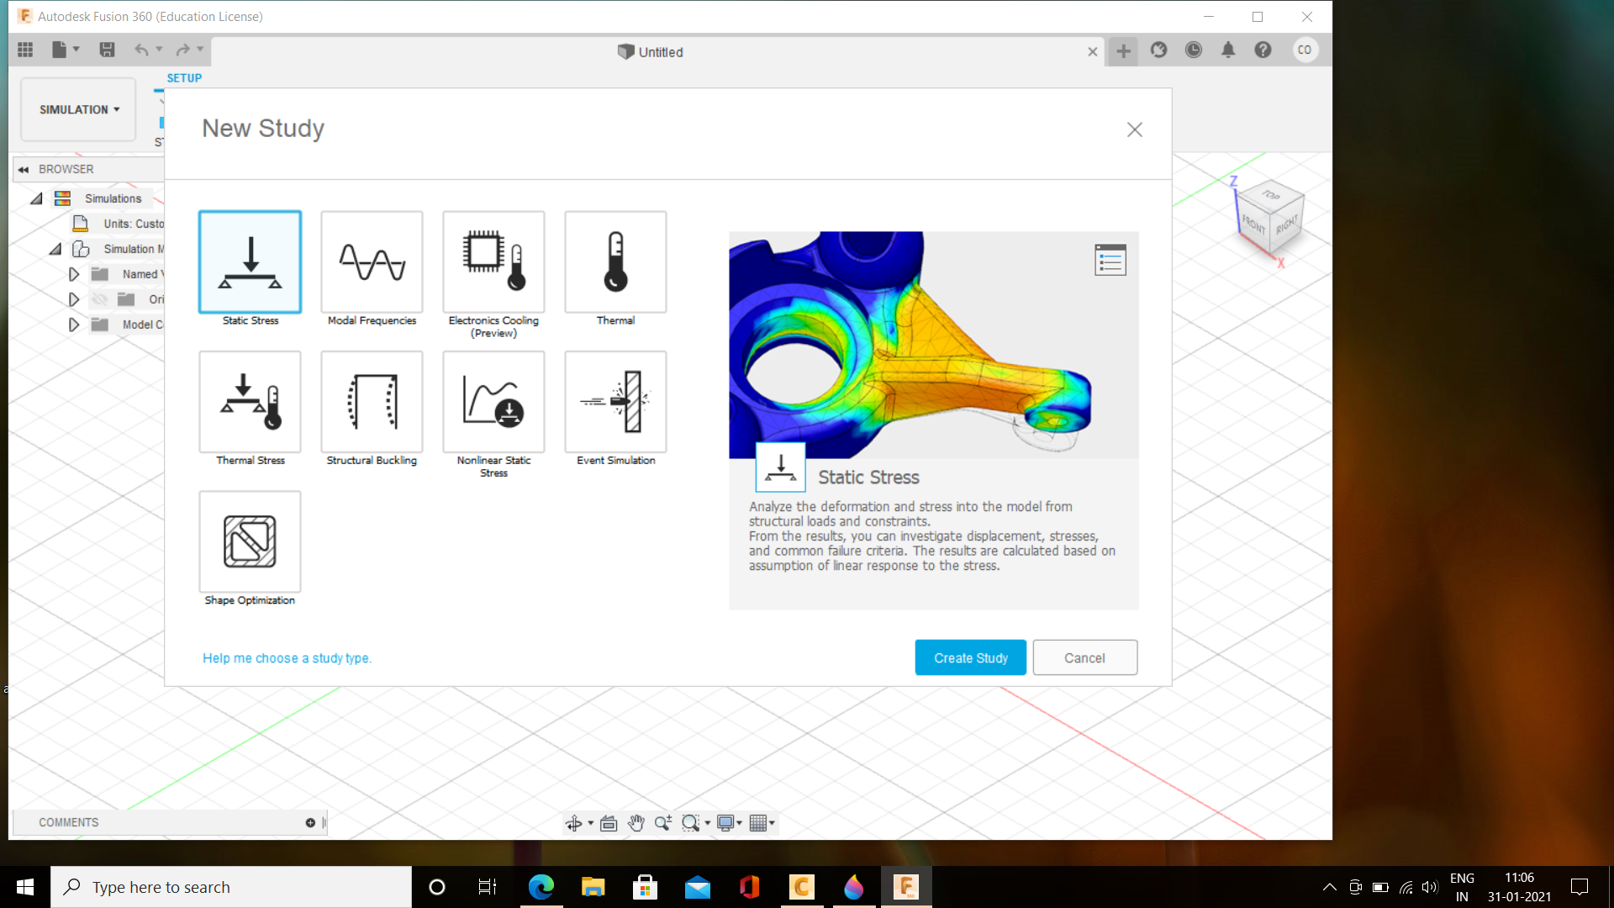Switch to the SETUP tab
Viewport: 1614px width, 908px height.
(183, 77)
